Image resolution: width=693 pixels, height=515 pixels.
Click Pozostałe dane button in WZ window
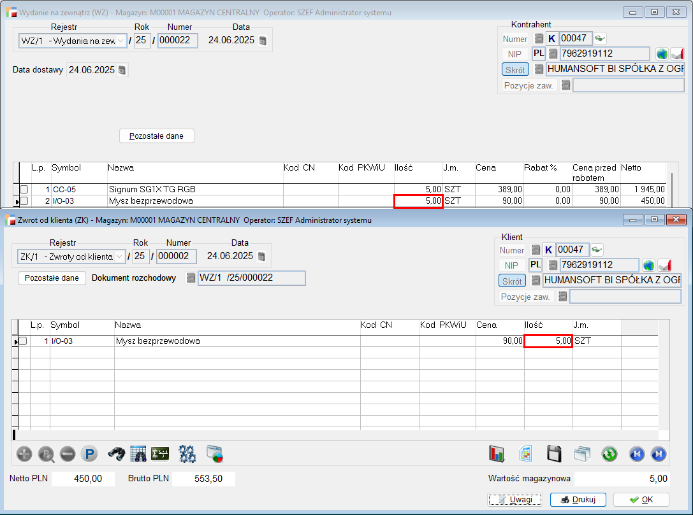(156, 136)
